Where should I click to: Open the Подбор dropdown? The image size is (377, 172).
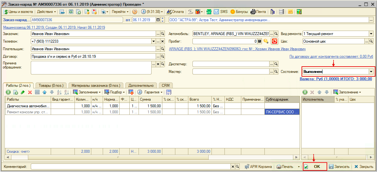(x=114, y=92)
